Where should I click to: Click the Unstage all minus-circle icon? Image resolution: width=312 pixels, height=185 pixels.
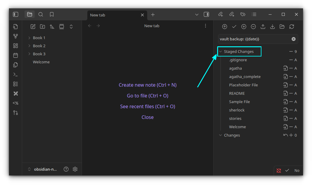(x=253, y=27)
